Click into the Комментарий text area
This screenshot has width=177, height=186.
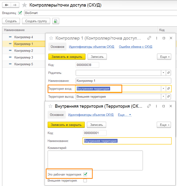95,160
